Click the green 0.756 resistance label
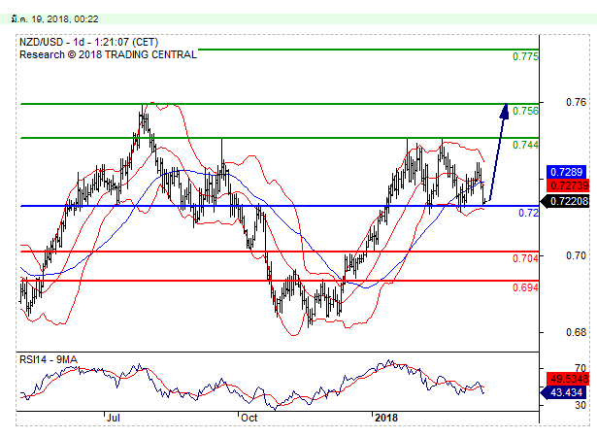The width and height of the screenshot is (597, 437). 525,111
